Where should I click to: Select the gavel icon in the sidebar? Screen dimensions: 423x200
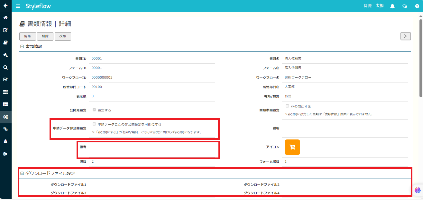5,55
